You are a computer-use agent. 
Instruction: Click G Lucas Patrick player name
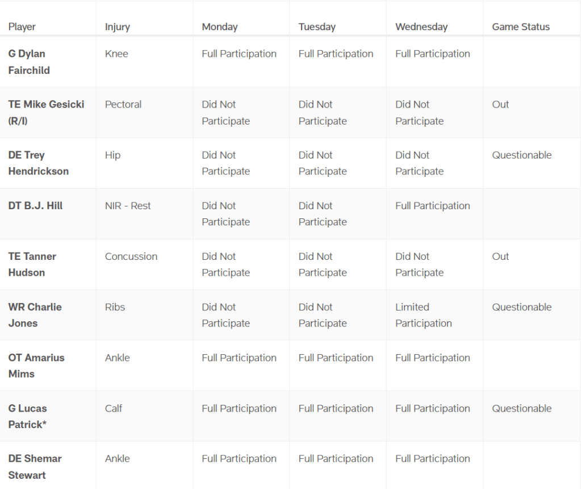tap(28, 416)
